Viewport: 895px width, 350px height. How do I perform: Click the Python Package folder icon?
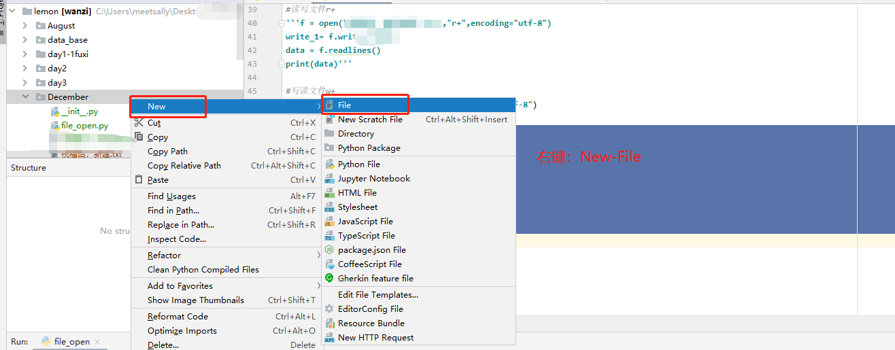329,148
